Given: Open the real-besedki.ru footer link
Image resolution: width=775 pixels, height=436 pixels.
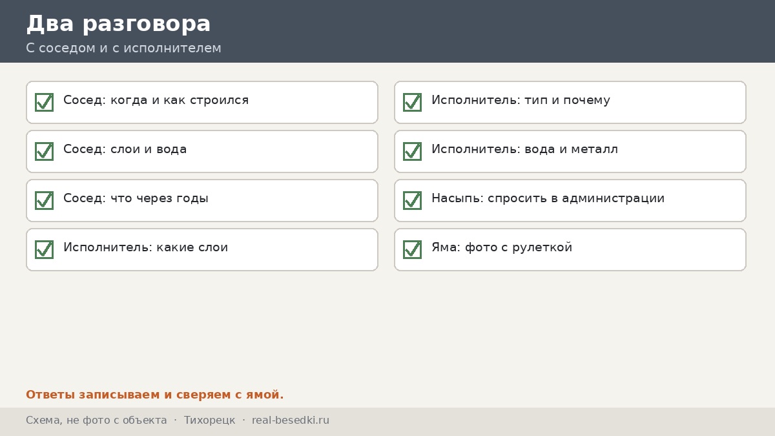Looking at the screenshot, I should click(x=291, y=420).
